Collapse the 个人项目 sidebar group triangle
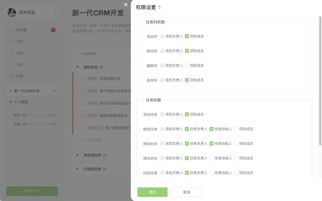Image resolution: width=322 pixels, height=201 pixels. tap(11, 102)
